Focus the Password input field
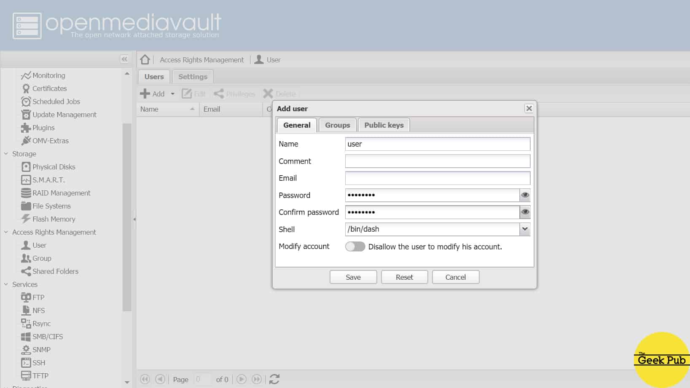 click(432, 195)
